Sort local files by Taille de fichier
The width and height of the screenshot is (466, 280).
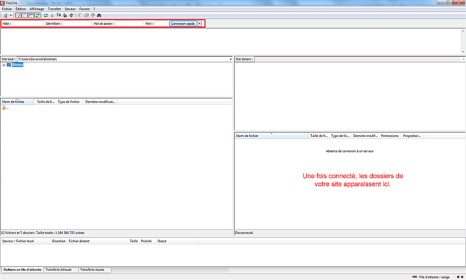pyautogui.click(x=46, y=102)
